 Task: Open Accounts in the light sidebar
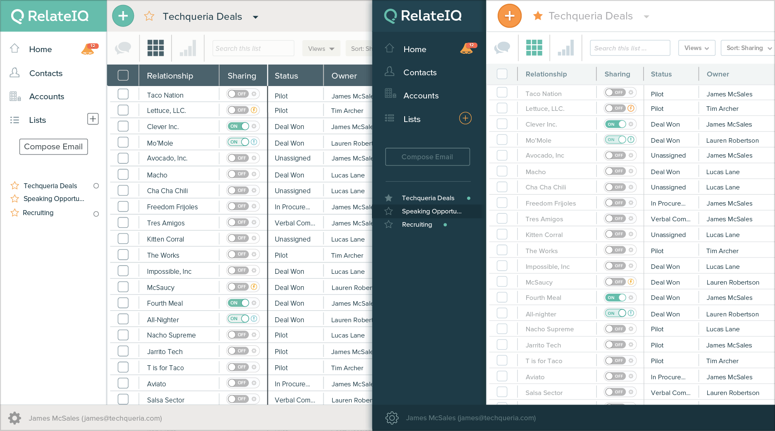(47, 96)
